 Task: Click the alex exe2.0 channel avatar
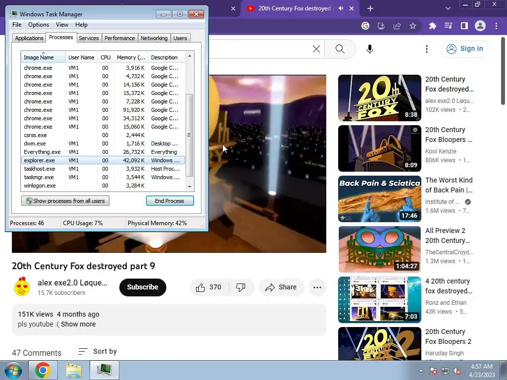22,286
